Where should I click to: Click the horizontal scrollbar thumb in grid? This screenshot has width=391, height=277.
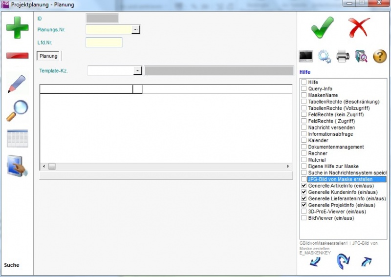pyautogui.click(x=52, y=167)
